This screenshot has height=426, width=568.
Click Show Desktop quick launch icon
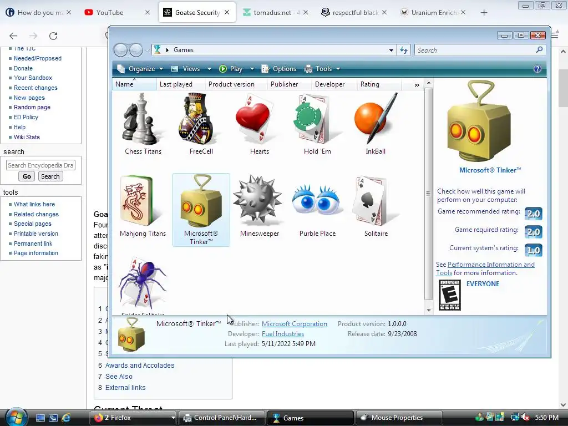[x=40, y=418]
